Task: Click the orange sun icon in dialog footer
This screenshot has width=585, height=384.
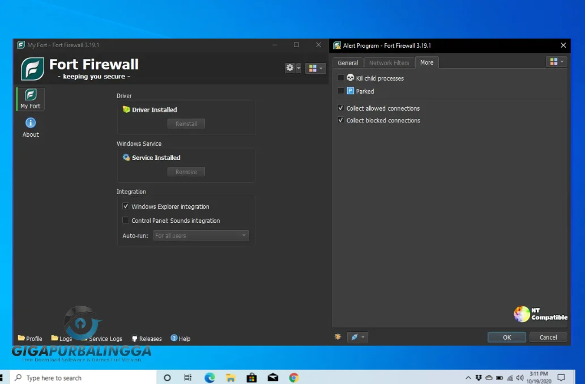Action: (x=338, y=337)
